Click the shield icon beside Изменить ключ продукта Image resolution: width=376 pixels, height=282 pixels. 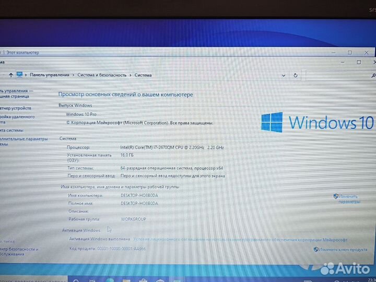coord(316,250)
